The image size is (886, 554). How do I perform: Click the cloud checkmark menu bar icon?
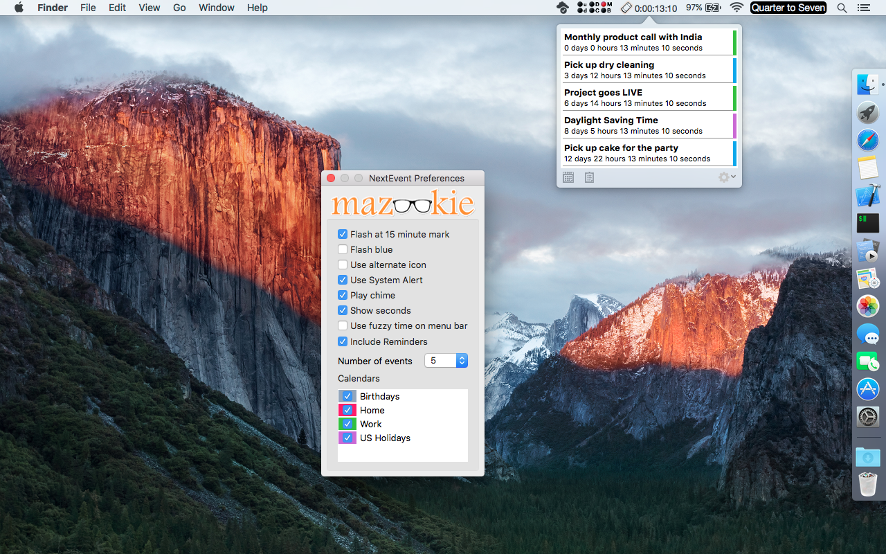563,8
